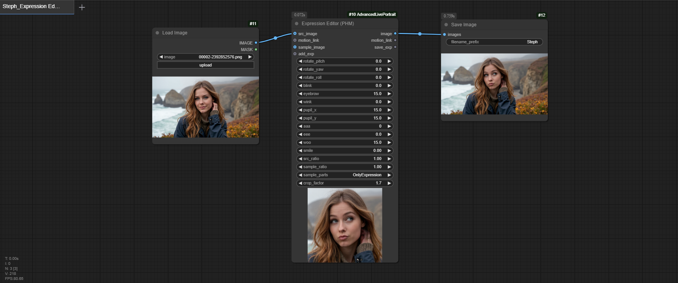Click the Save Image output preview thumbnail
The image size is (678, 283).
(x=494, y=84)
